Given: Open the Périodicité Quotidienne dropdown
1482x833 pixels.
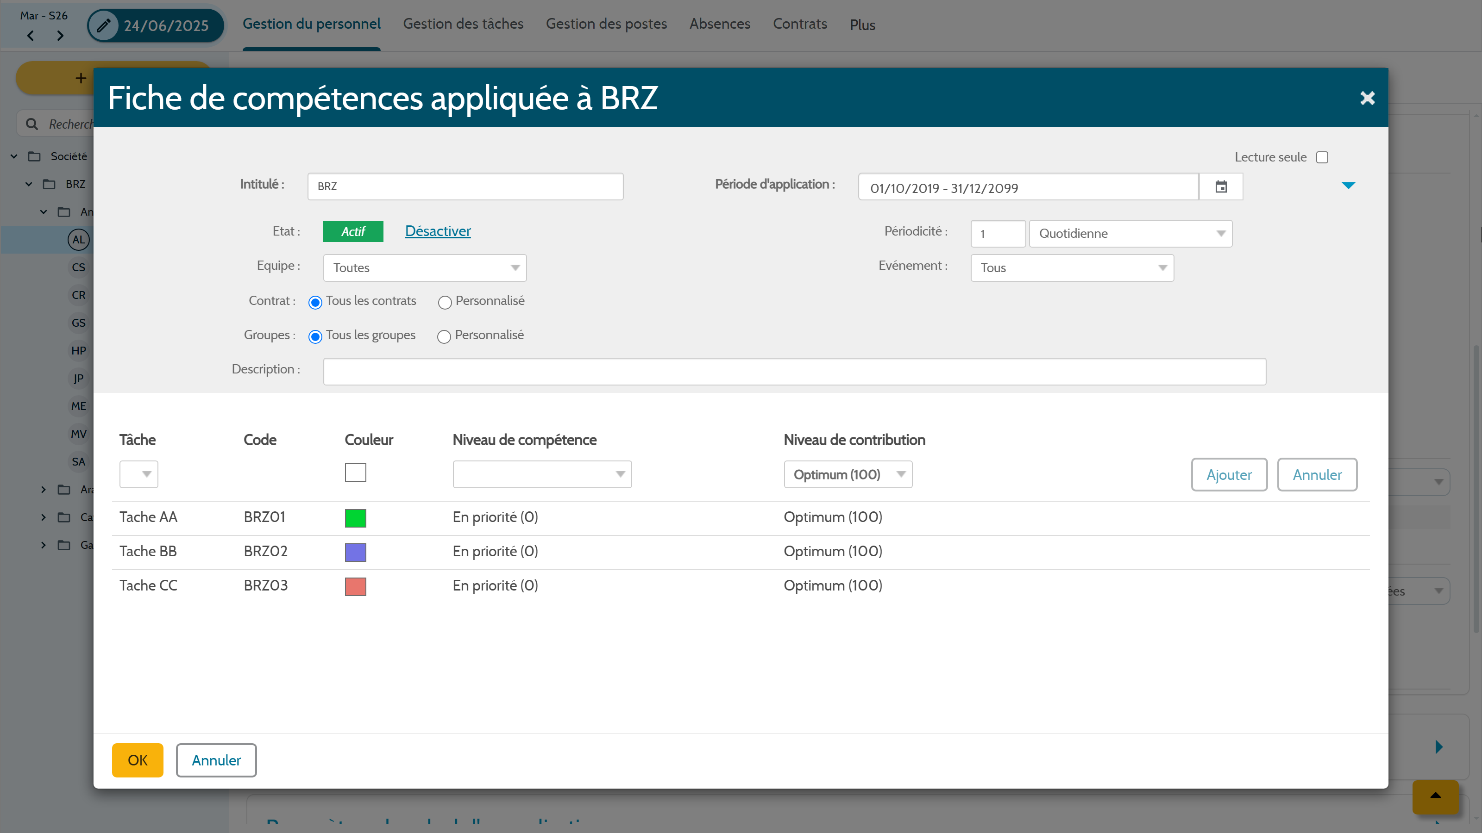Looking at the screenshot, I should pyautogui.click(x=1130, y=233).
